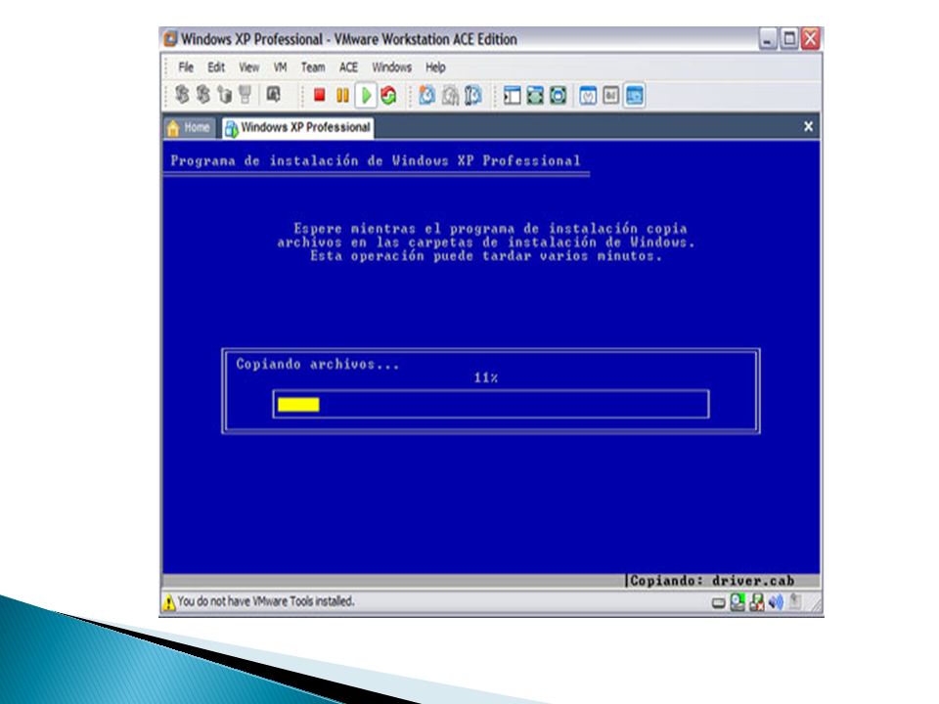
Task: Open the Windows menu
Action: (x=391, y=67)
